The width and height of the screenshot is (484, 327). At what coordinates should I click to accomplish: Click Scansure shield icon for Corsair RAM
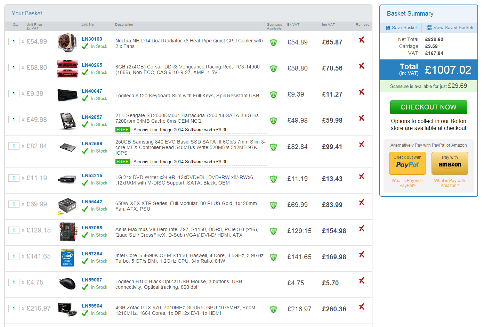click(x=274, y=68)
